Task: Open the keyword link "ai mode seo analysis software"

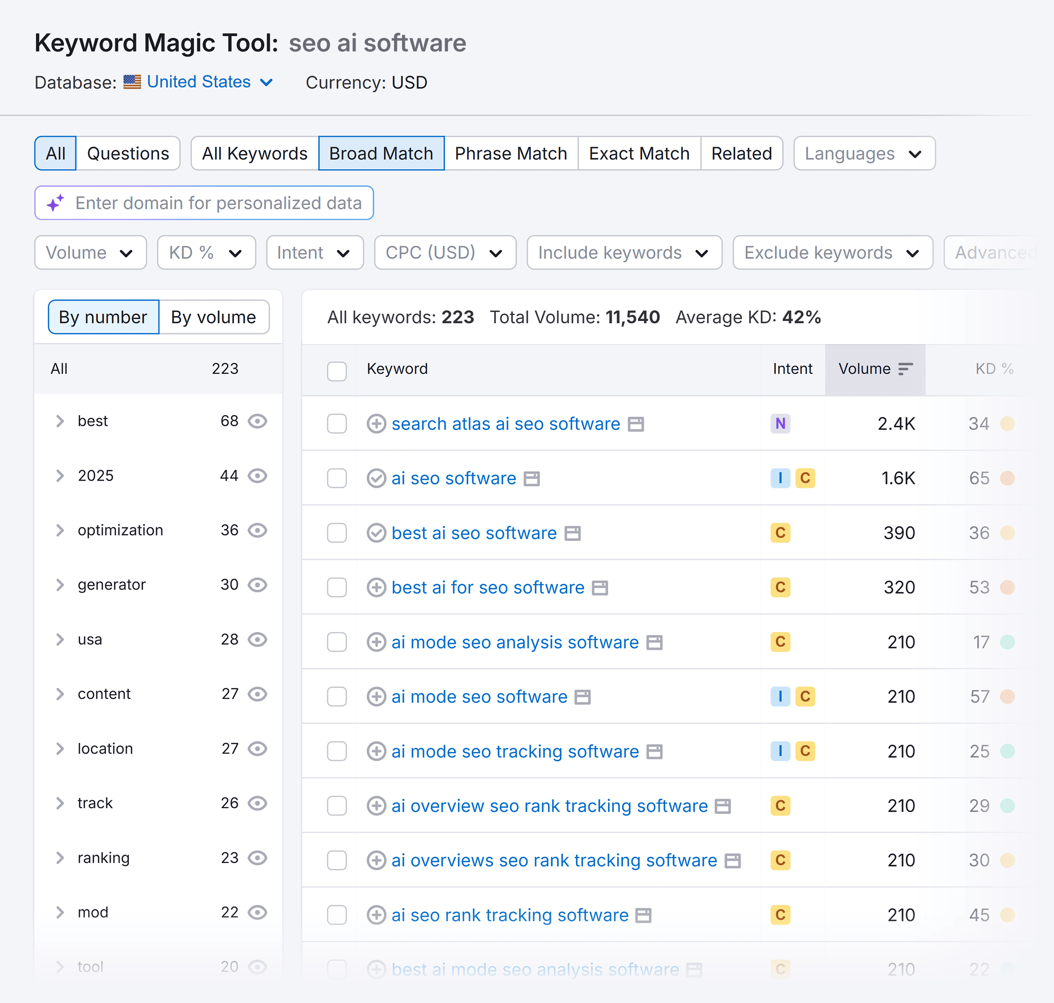Action: click(x=514, y=642)
